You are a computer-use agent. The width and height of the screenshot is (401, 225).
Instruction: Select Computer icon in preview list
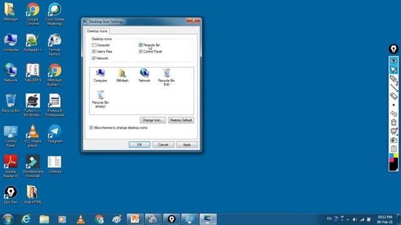[100, 76]
